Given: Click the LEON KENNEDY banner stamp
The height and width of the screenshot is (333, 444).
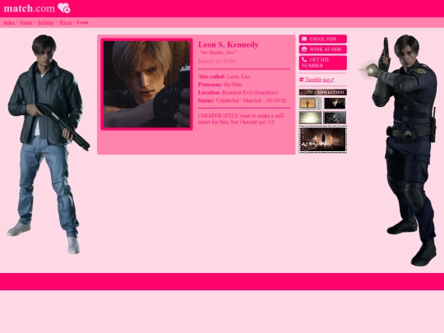Looking at the screenshot, I should 323,92.
